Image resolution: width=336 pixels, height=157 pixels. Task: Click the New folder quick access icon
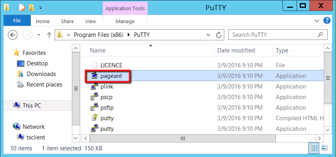click(x=32, y=8)
